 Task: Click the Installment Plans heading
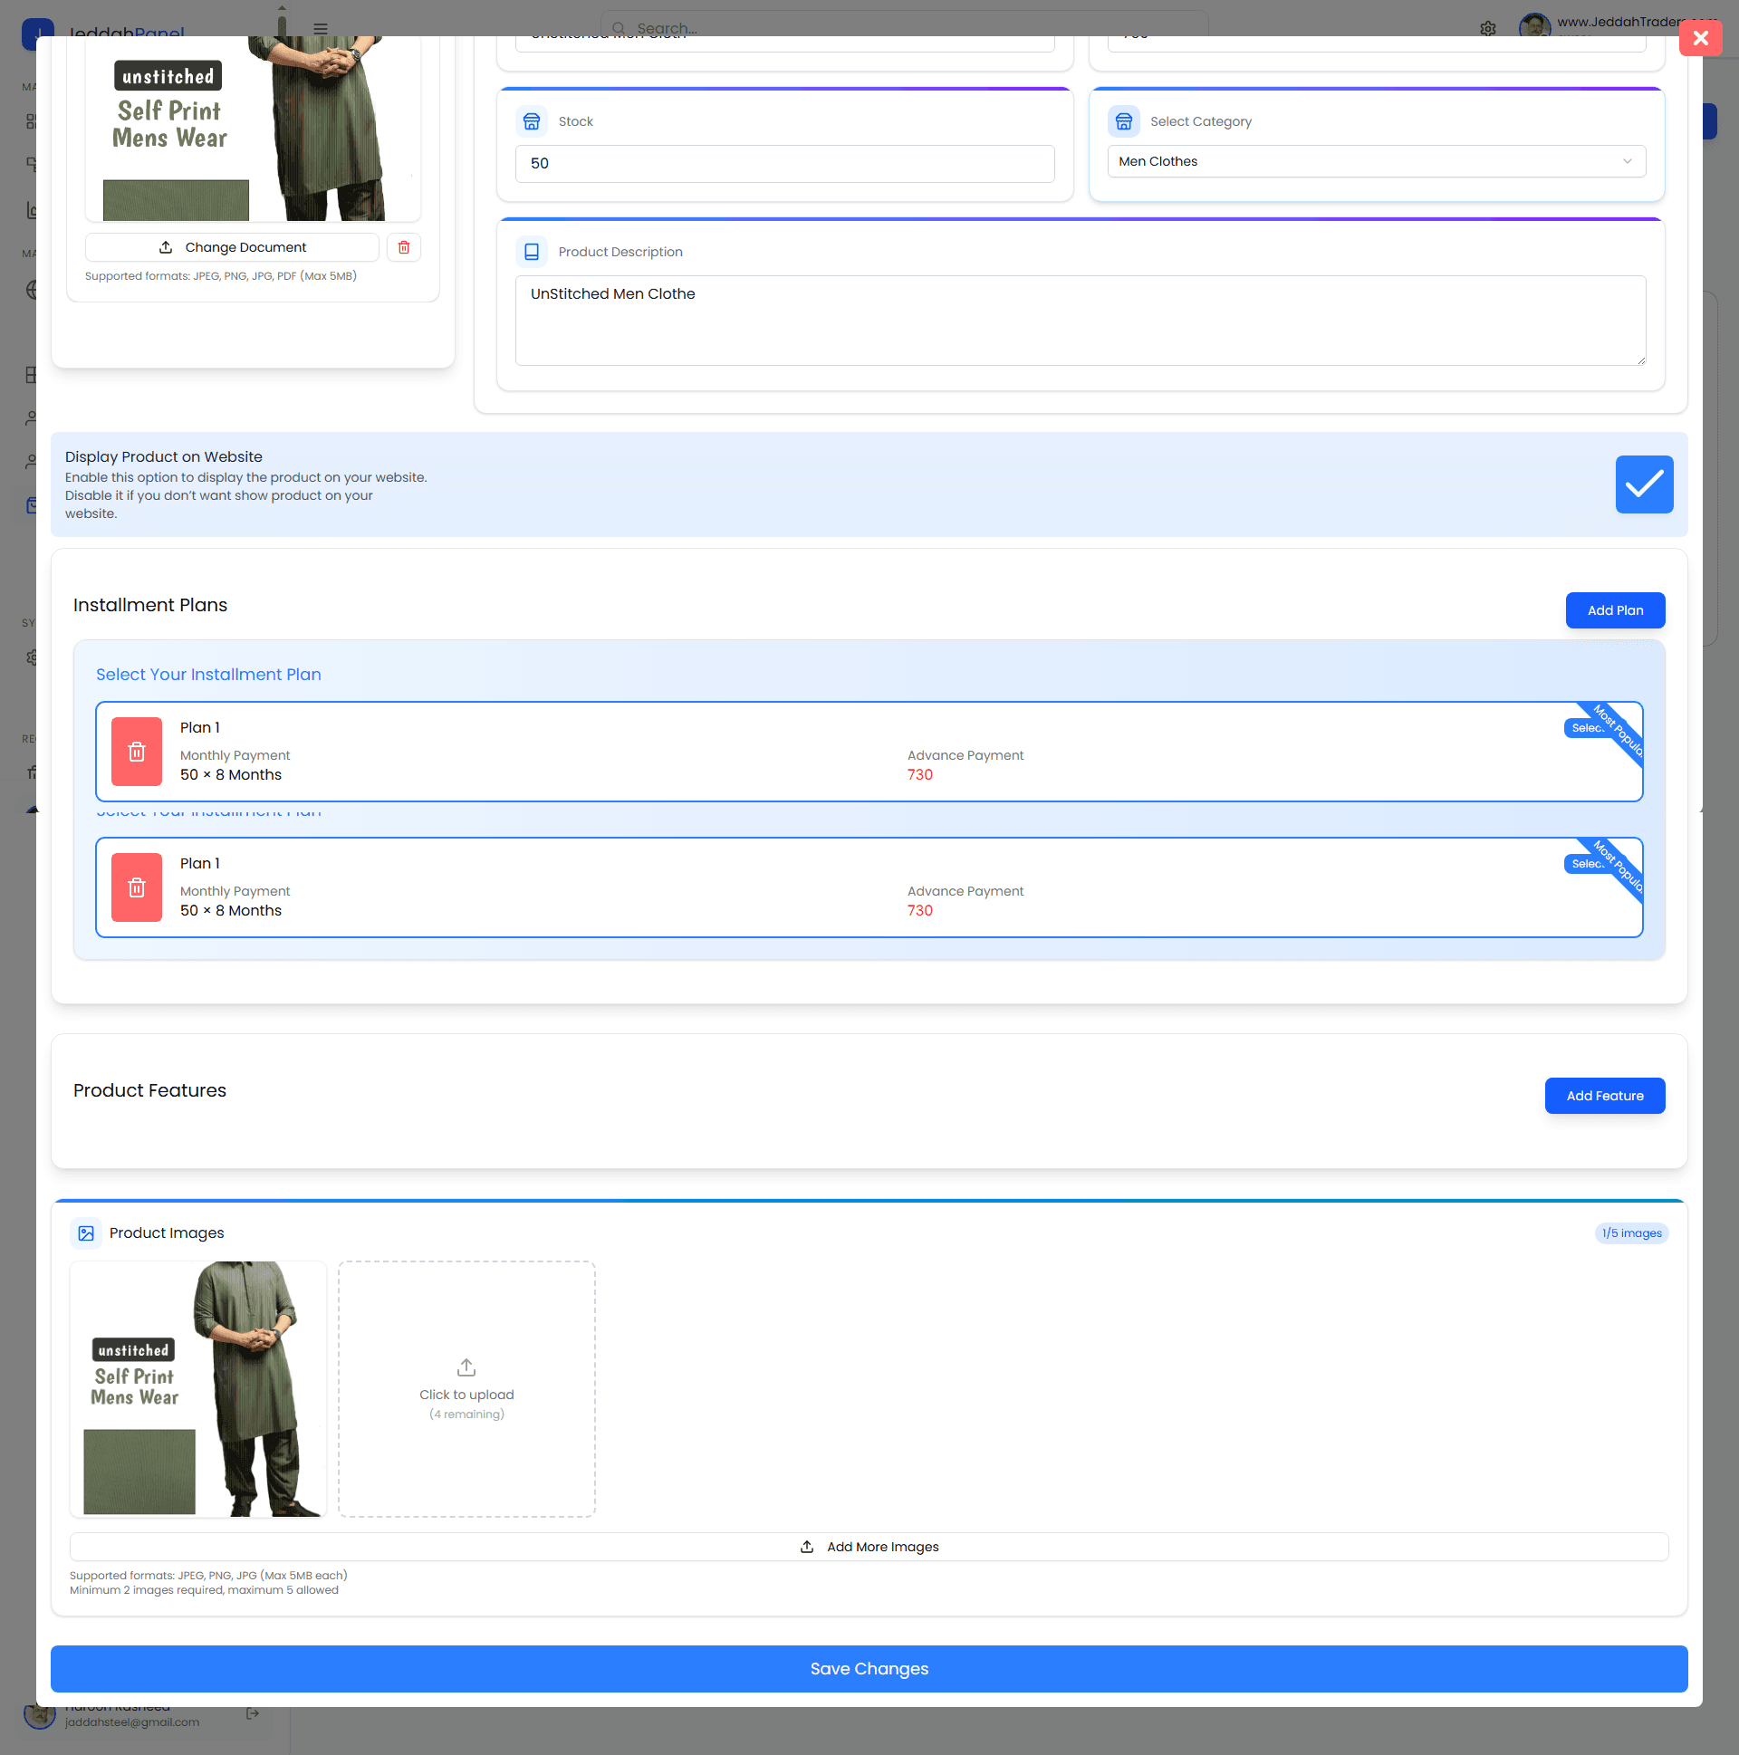(150, 605)
